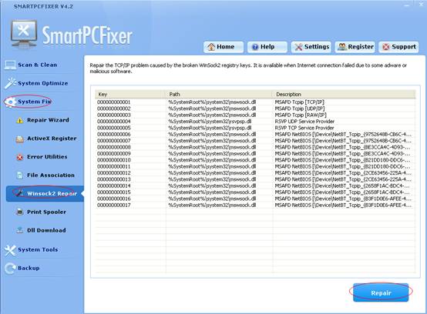Screen dimensions: 427x314
Task: Click the Repair Wizard warning icon
Action: [19, 120]
